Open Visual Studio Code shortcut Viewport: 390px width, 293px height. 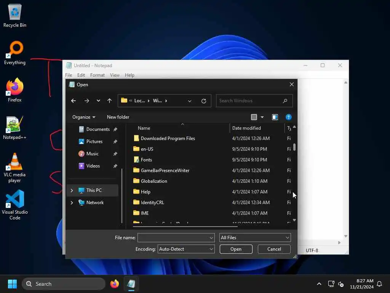point(15,205)
